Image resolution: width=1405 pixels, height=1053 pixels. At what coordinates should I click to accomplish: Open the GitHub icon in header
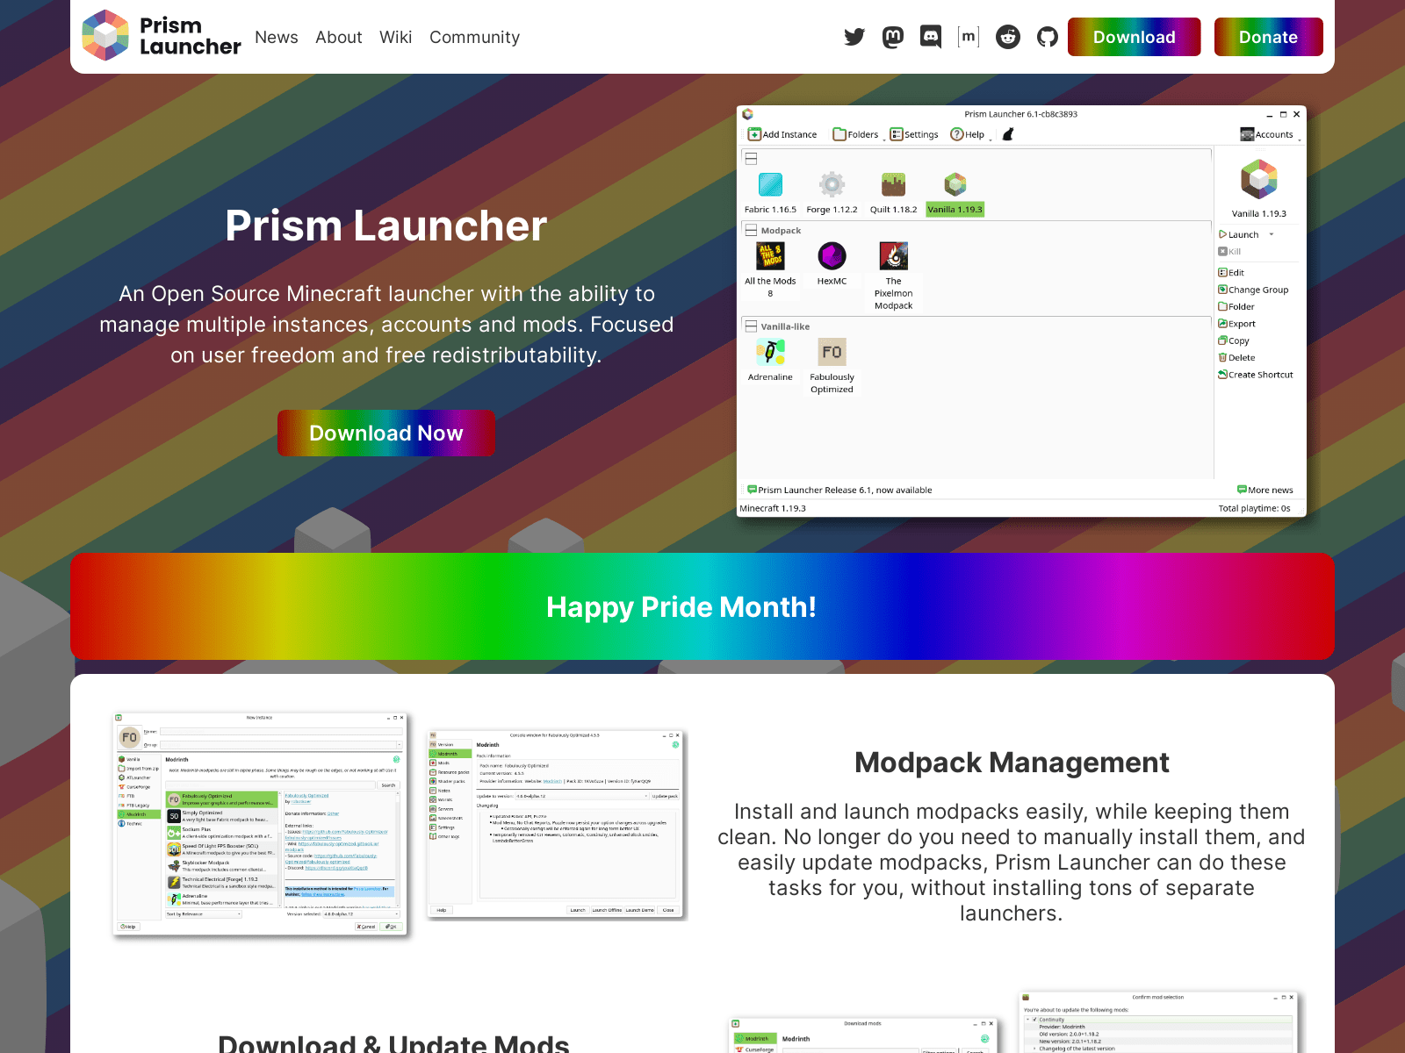pos(1048,37)
